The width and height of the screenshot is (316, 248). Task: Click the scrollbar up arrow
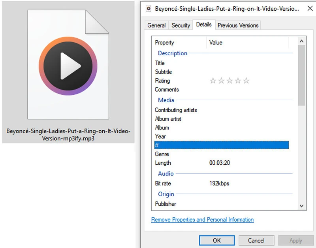pos(301,41)
